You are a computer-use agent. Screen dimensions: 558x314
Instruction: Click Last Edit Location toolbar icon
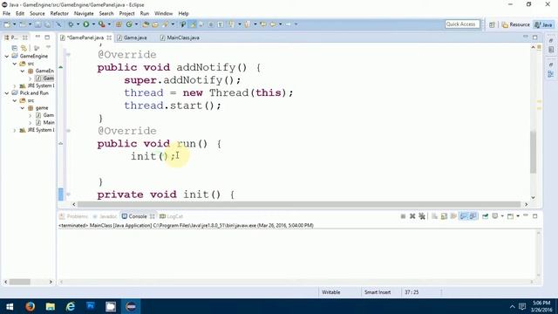(x=263, y=24)
